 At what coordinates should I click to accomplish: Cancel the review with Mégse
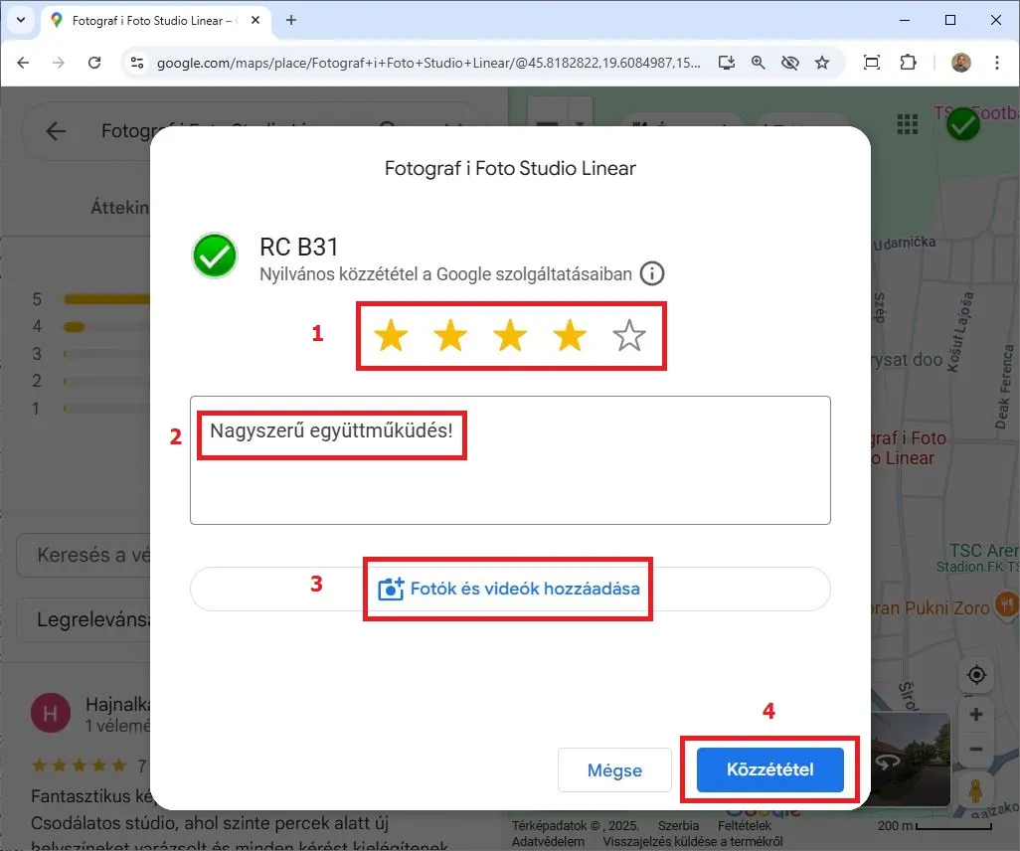tap(614, 770)
